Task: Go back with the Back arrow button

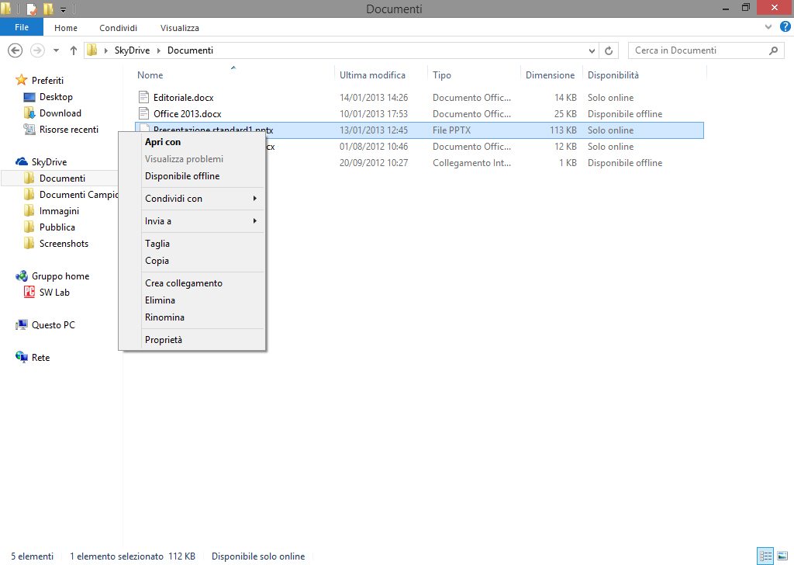Action: pos(15,50)
